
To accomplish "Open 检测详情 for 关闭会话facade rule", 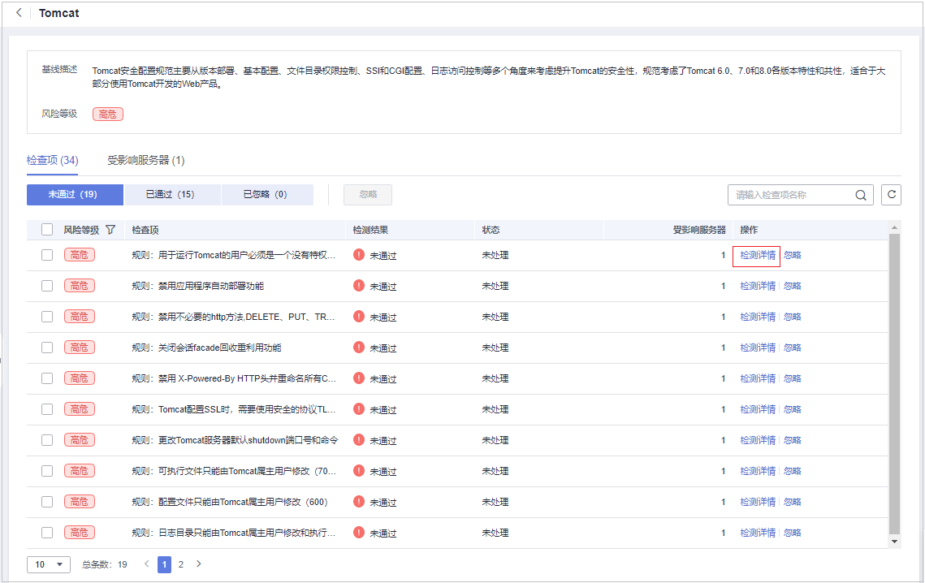I will pyautogui.click(x=758, y=348).
